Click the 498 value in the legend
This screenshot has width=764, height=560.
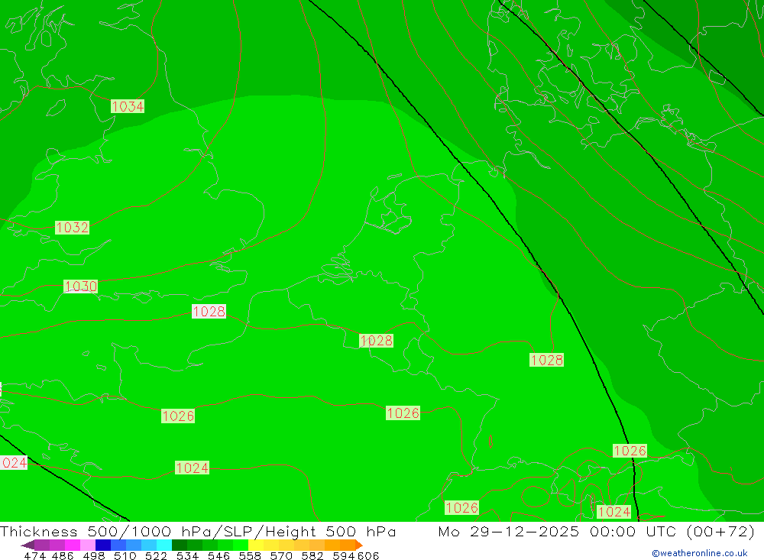93,556
